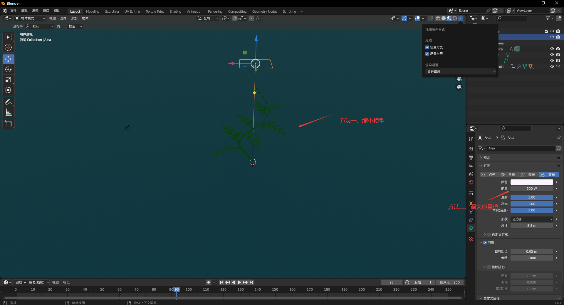The height and width of the screenshot is (305, 564).
Task: Toggle X-ray view in viewport header
Action: 430,18
